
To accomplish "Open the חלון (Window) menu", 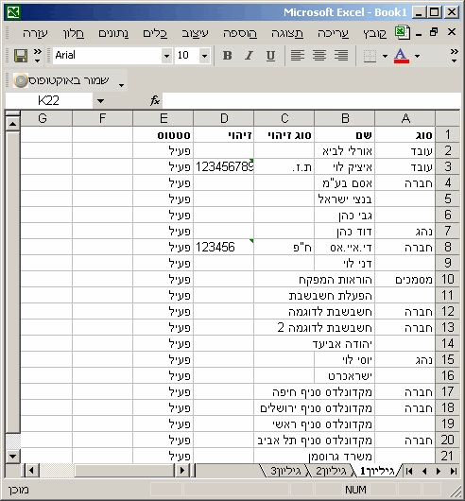I will tap(74, 33).
